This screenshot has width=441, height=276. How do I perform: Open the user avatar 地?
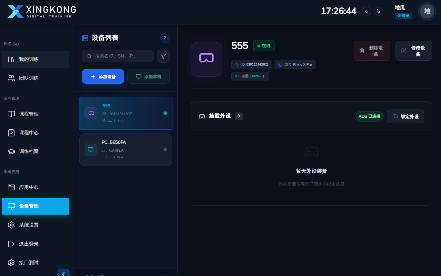[427, 11]
